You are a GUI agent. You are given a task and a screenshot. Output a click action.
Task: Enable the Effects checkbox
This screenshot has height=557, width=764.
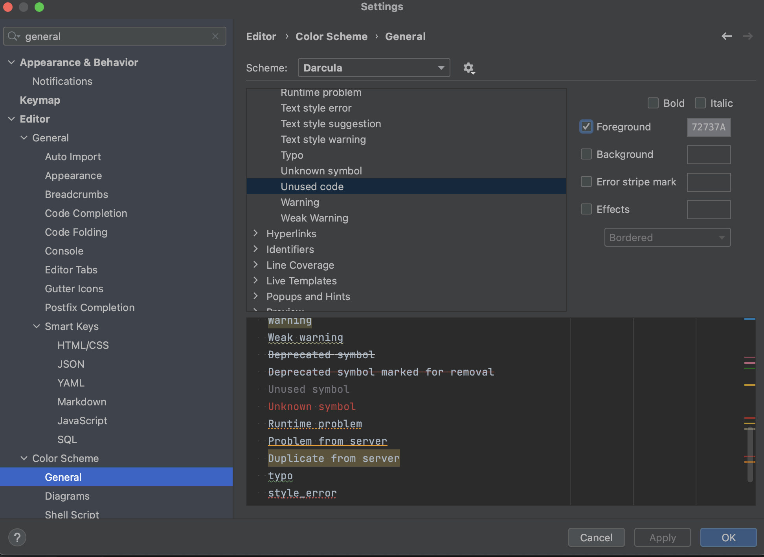point(586,209)
